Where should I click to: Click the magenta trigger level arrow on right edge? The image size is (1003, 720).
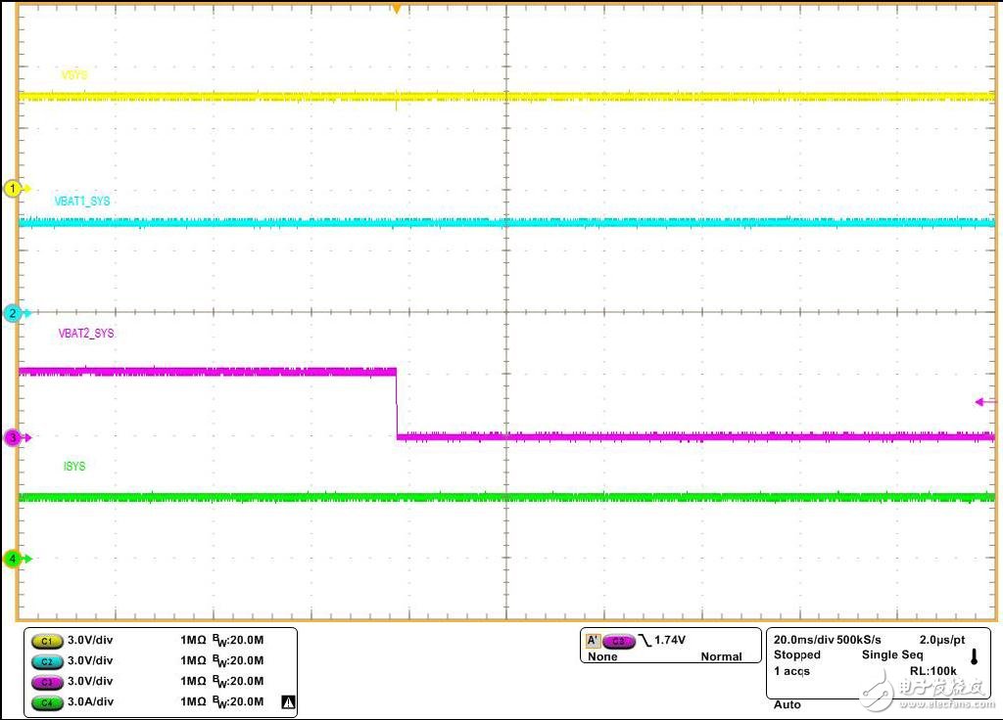[x=984, y=401]
